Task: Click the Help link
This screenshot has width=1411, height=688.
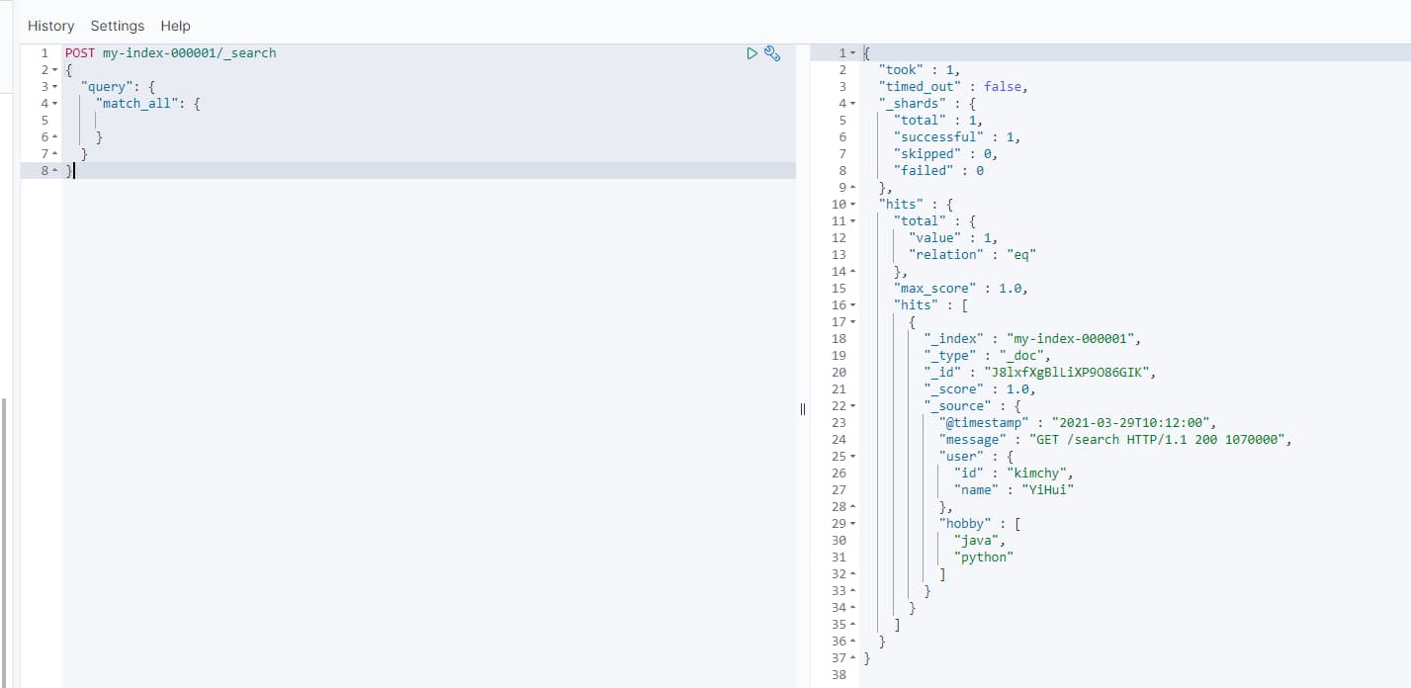Action: tap(175, 26)
